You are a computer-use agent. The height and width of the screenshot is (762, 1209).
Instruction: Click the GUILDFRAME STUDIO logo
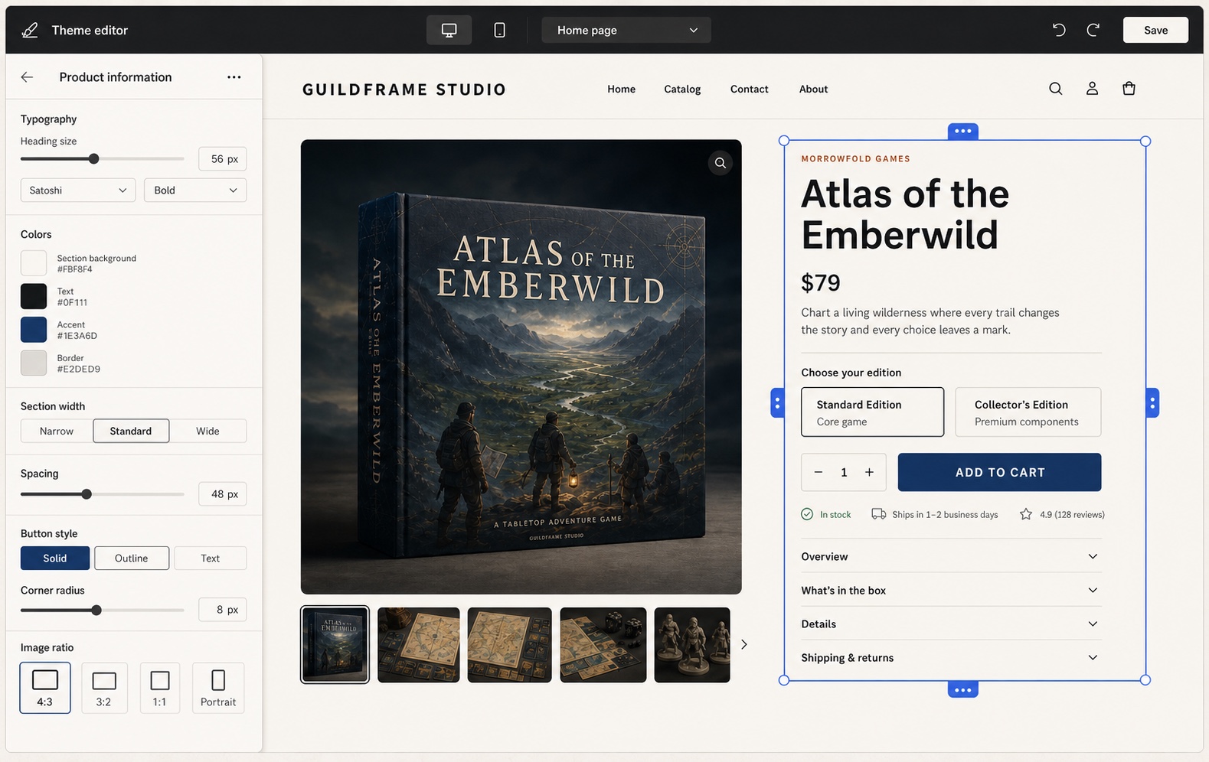point(404,90)
